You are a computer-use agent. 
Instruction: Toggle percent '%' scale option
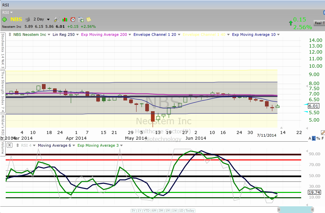pos(318,138)
